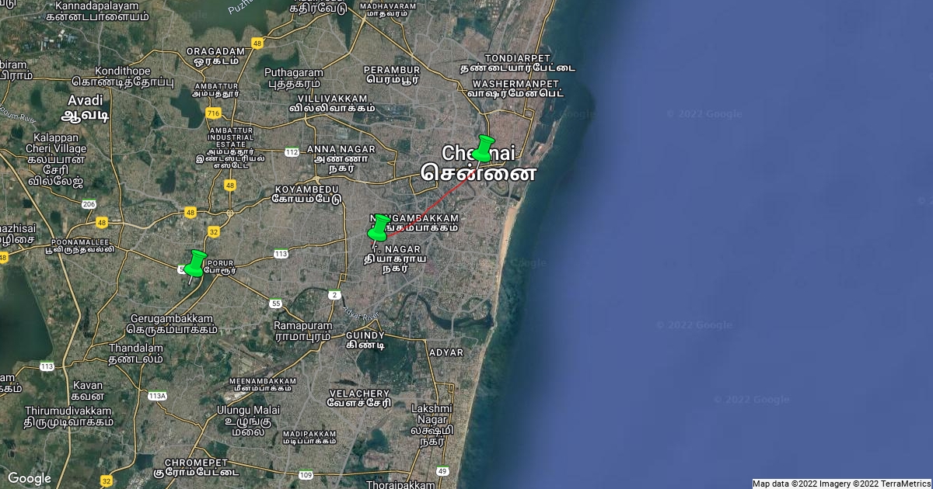Click the route 109 road marker

click(305, 474)
